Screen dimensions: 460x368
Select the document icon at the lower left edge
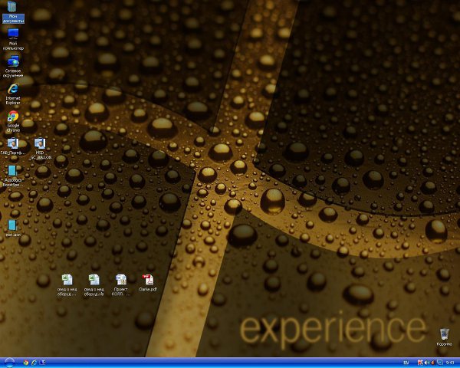click(12, 225)
